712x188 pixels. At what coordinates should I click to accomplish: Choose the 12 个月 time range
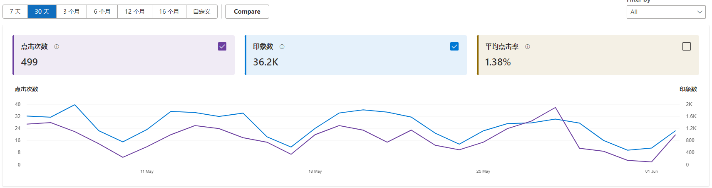[135, 12]
